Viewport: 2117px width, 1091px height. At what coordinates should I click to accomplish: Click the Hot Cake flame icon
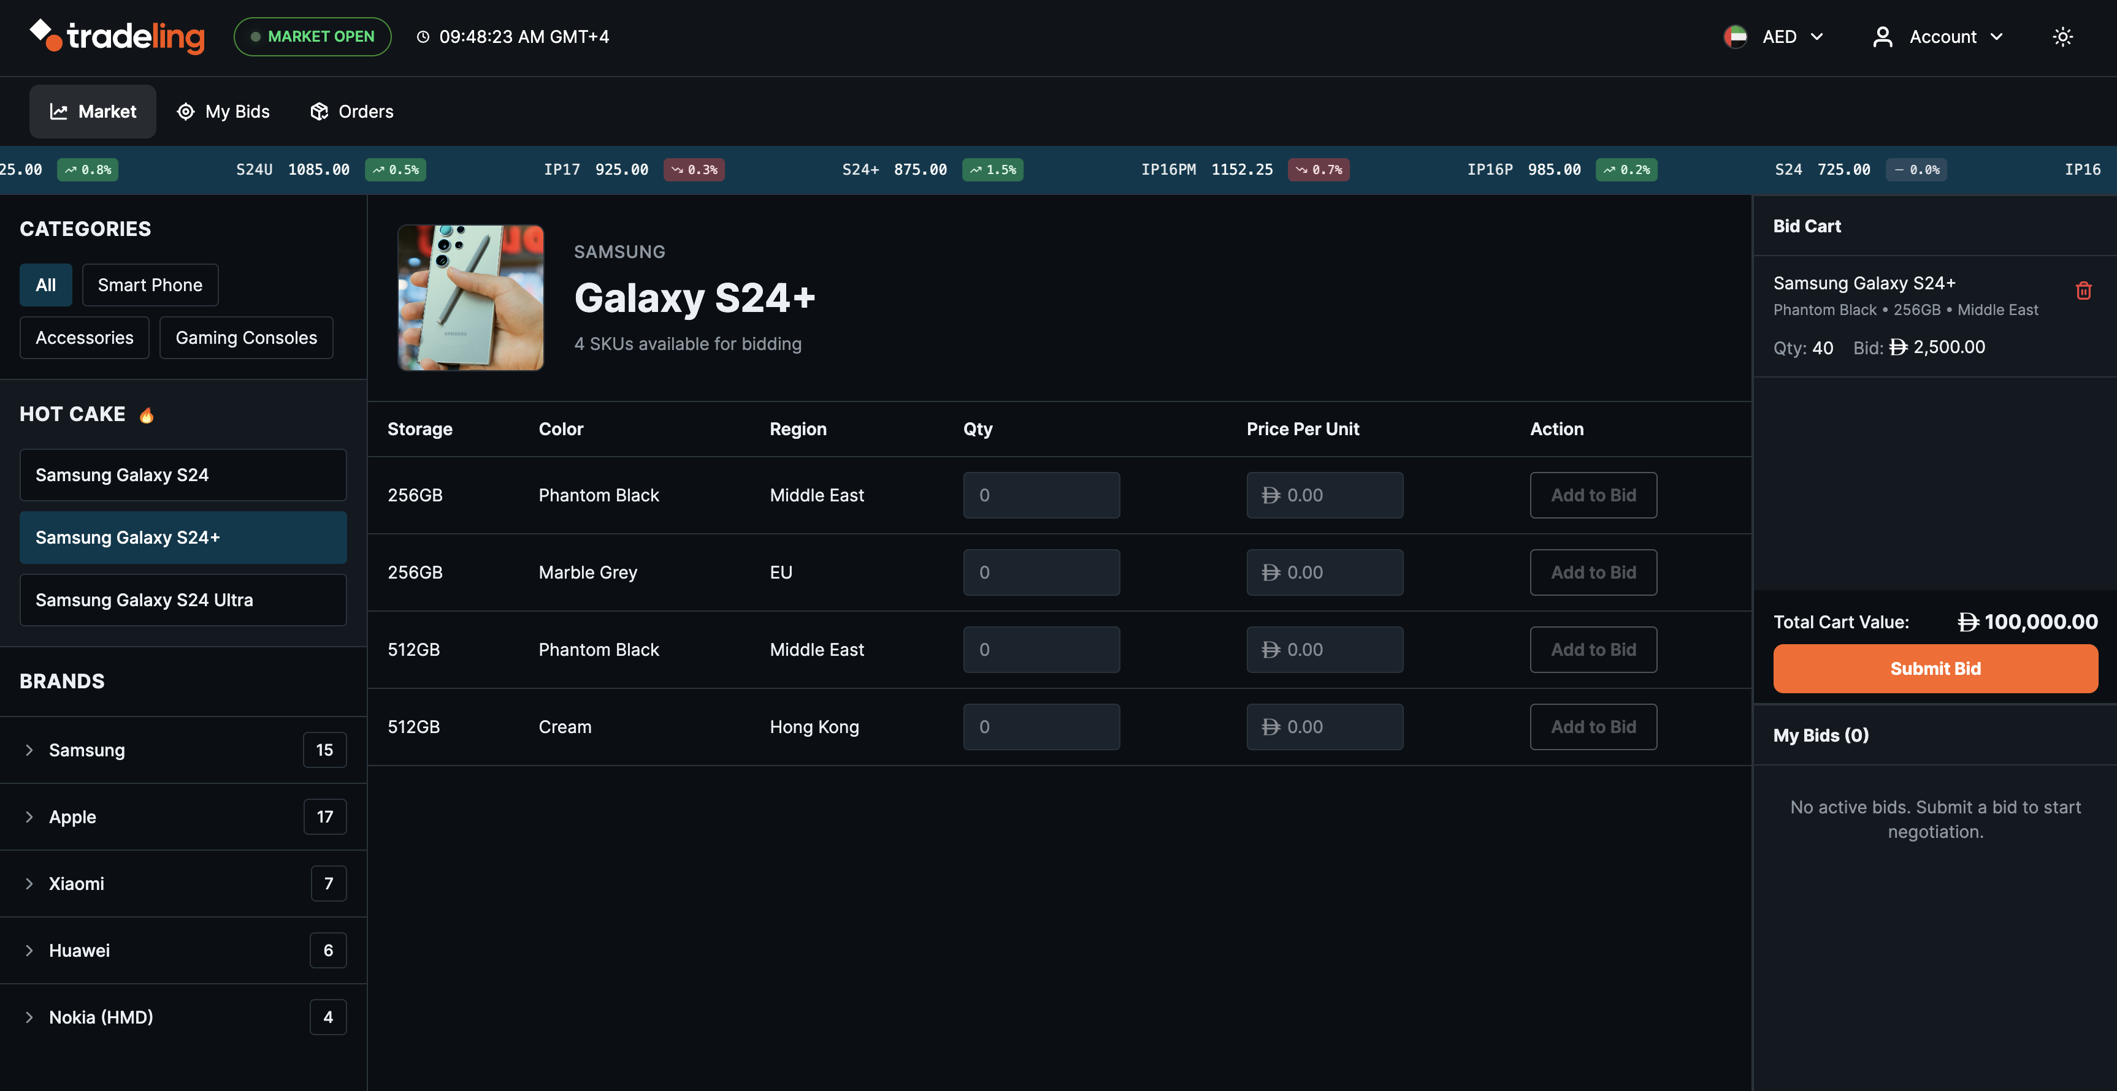point(147,415)
